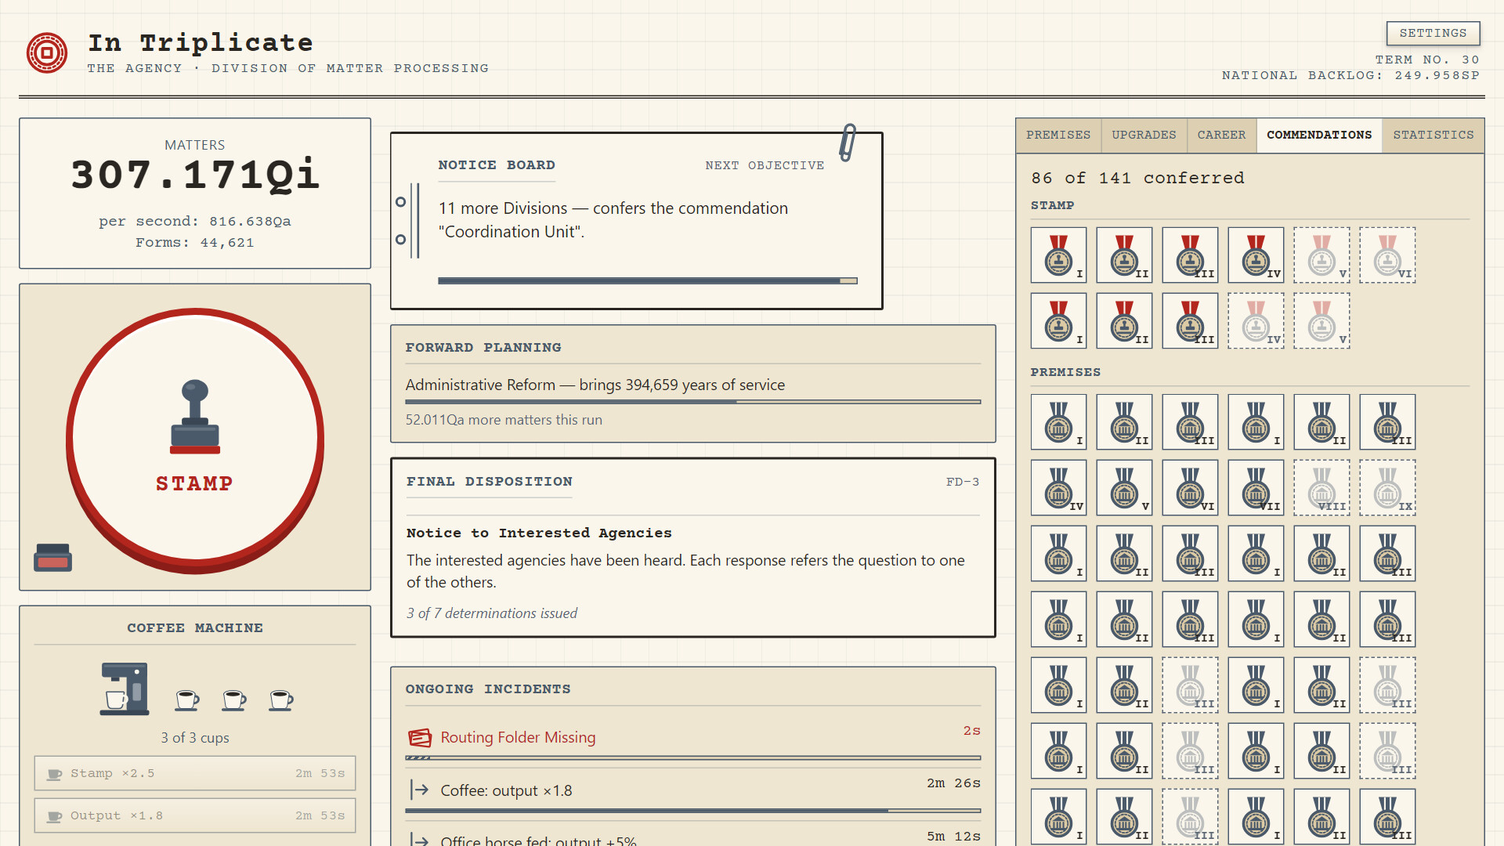Click the Premises medal VI
This screenshot has height=846, width=1504.
(x=1190, y=487)
